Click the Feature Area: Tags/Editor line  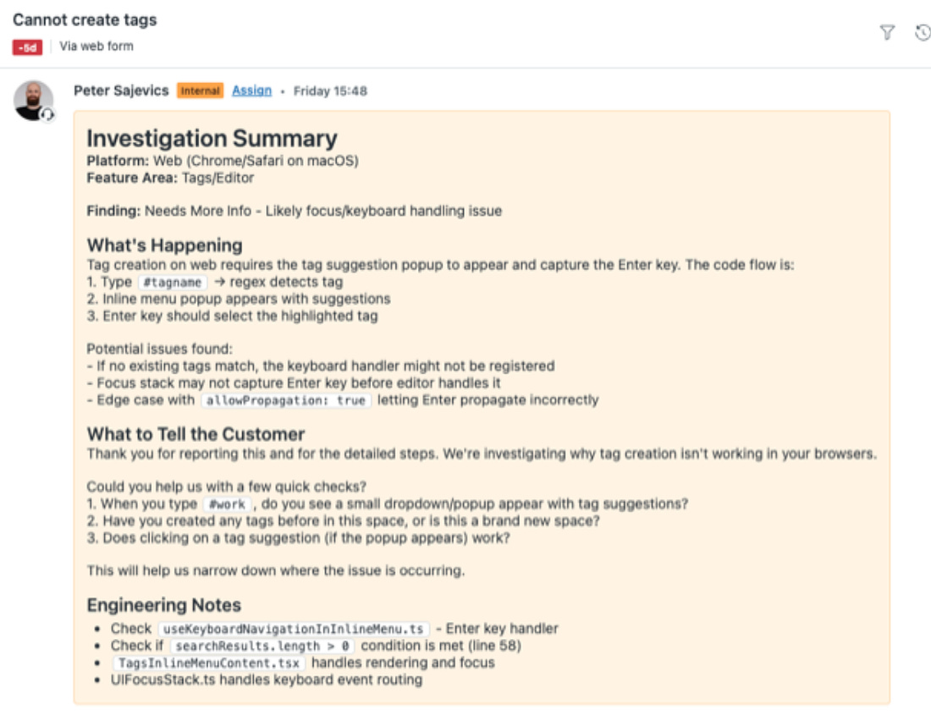click(x=170, y=178)
